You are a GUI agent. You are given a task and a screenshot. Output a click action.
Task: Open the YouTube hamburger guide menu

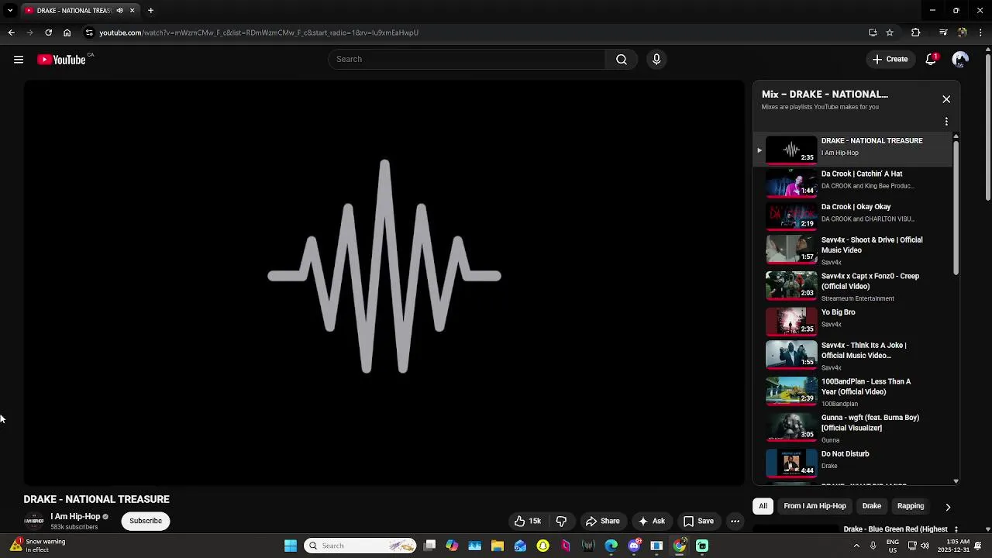coord(19,60)
